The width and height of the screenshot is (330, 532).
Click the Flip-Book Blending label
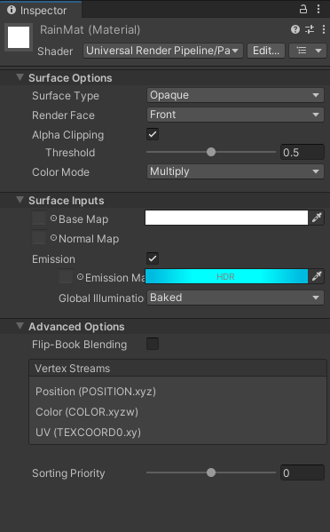pyautogui.click(x=80, y=345)
